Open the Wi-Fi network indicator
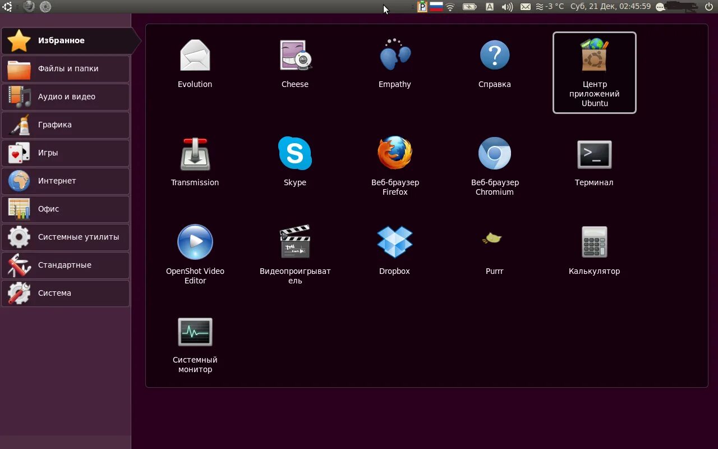 tap(450, 7)
